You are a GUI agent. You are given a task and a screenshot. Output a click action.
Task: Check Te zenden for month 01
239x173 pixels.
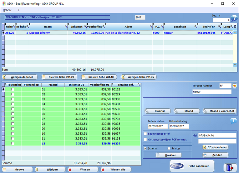tap(13, 89)
